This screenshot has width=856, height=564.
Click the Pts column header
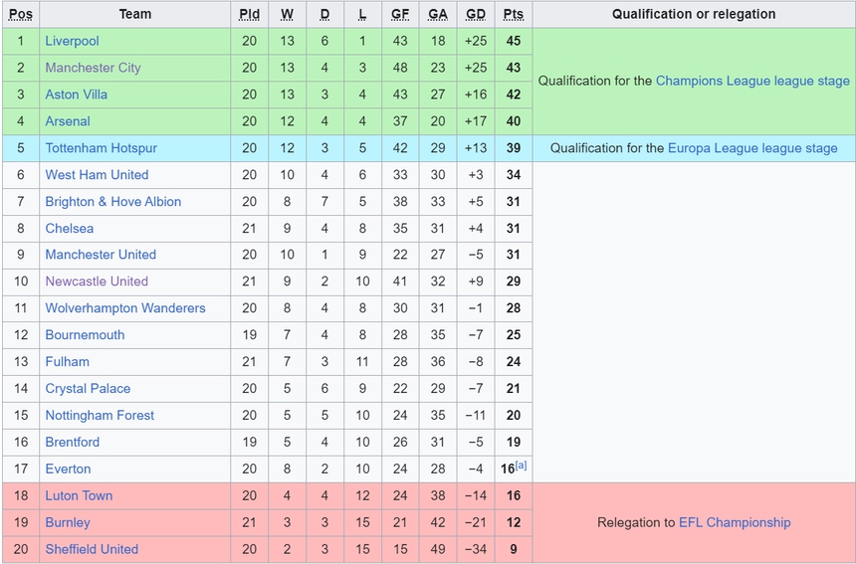pyautogui.click(x=513, y=14)
